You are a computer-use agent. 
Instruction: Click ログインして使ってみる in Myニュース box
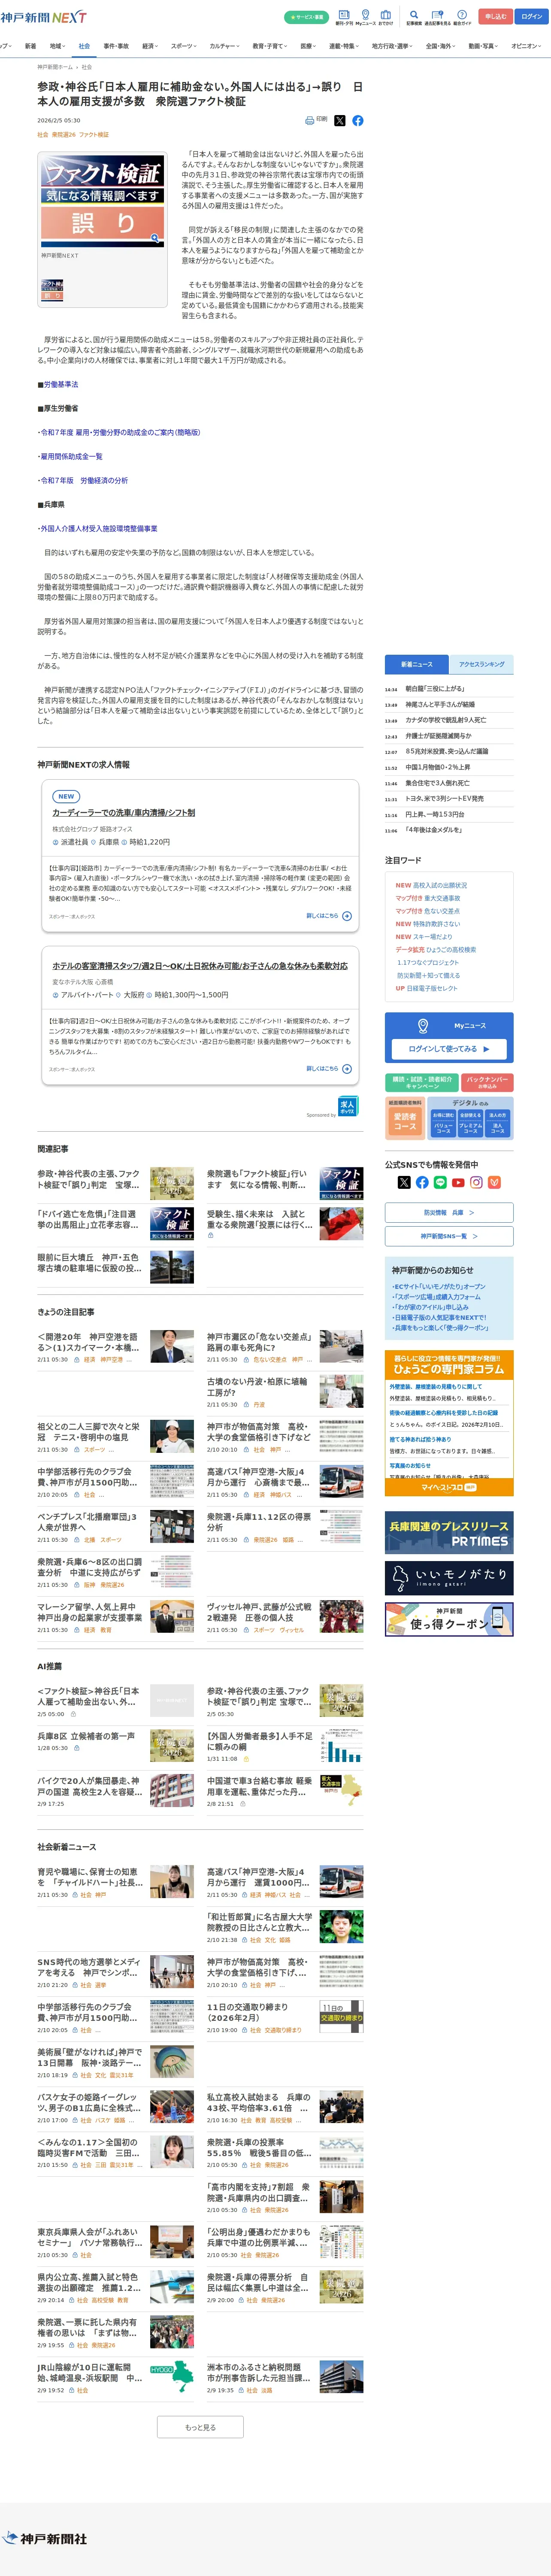click(x=449, y=1049)
